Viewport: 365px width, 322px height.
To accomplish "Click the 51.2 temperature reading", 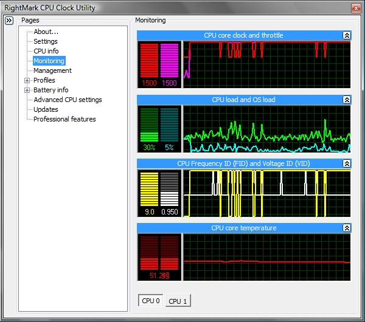I will click(x=159, y=276).
